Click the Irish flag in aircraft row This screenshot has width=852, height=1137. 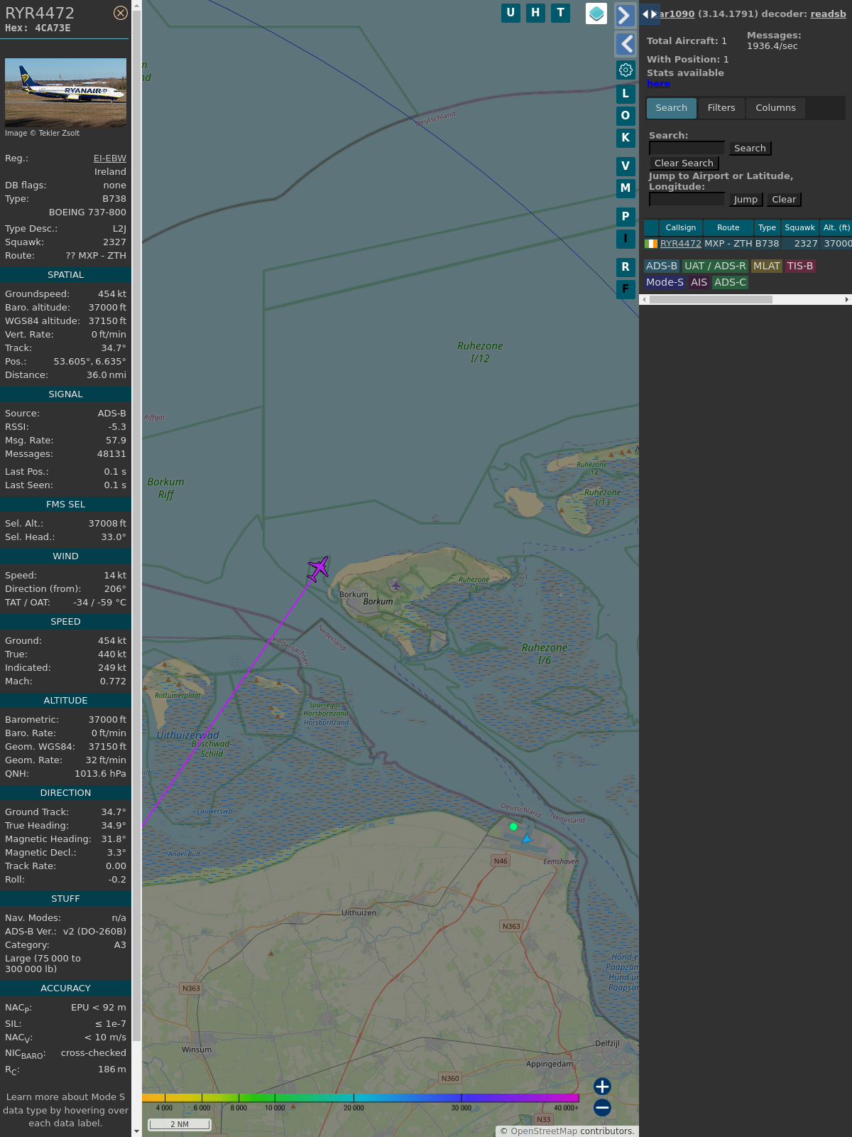(651, 244)
